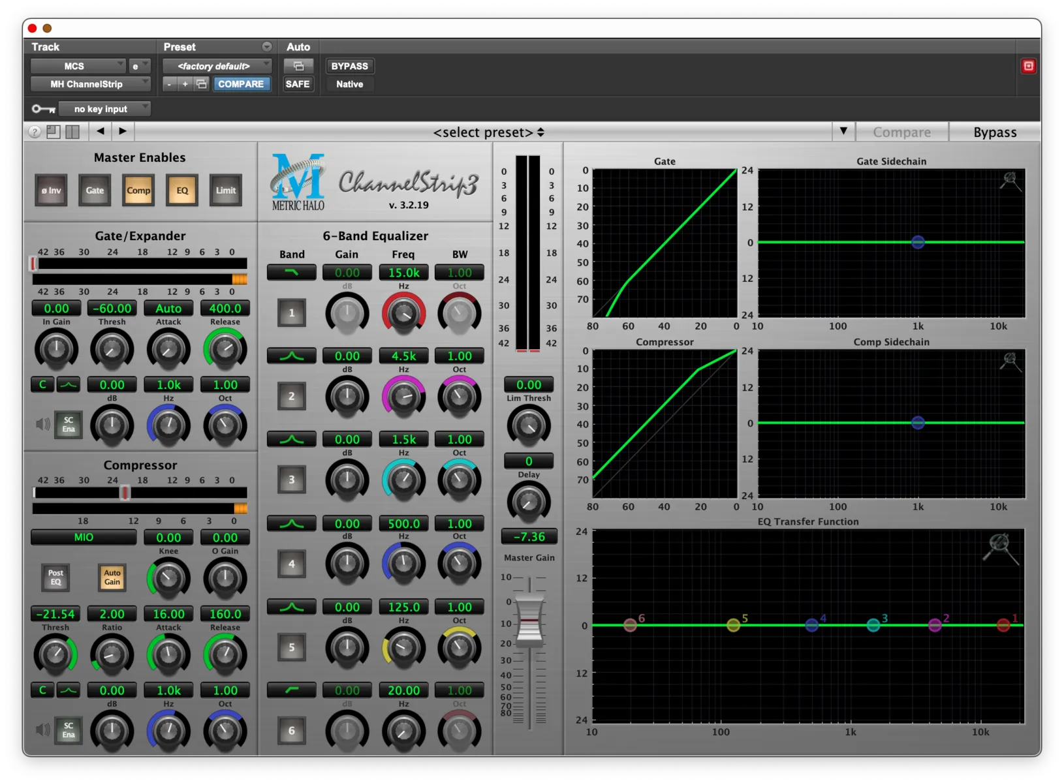Click the preset copy settings icon

(x=202, y=84)
